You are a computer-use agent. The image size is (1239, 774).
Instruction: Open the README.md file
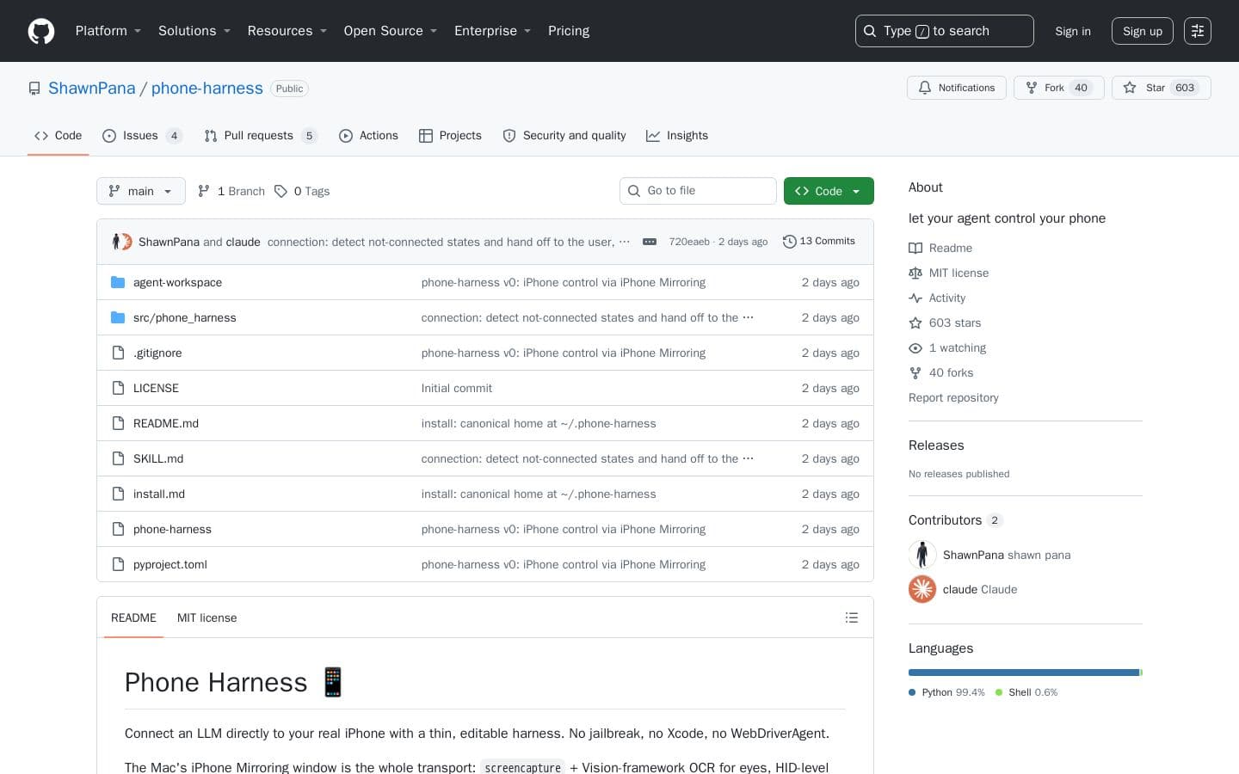pos(166,423)
